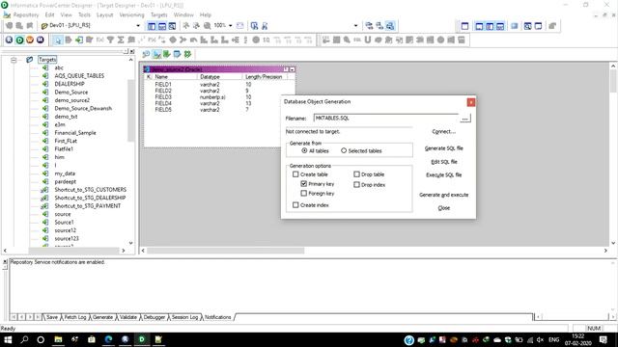The height and width of the screenshot is (347, 618).
Task: Click Generate and execute button
Action: 444,195
